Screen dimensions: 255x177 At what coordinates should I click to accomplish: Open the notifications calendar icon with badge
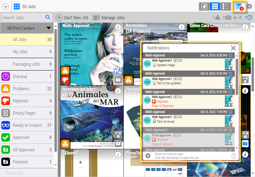(239, 6)
